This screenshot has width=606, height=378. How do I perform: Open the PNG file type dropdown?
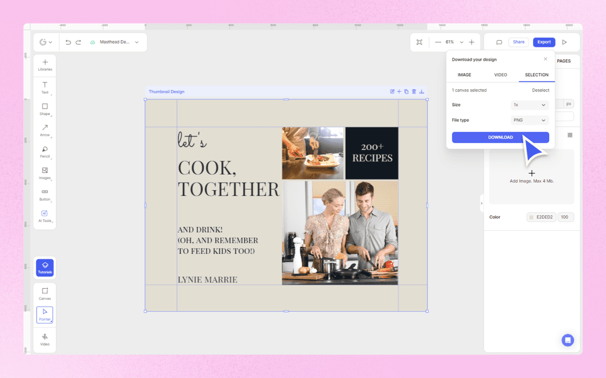tap(529, 120)
